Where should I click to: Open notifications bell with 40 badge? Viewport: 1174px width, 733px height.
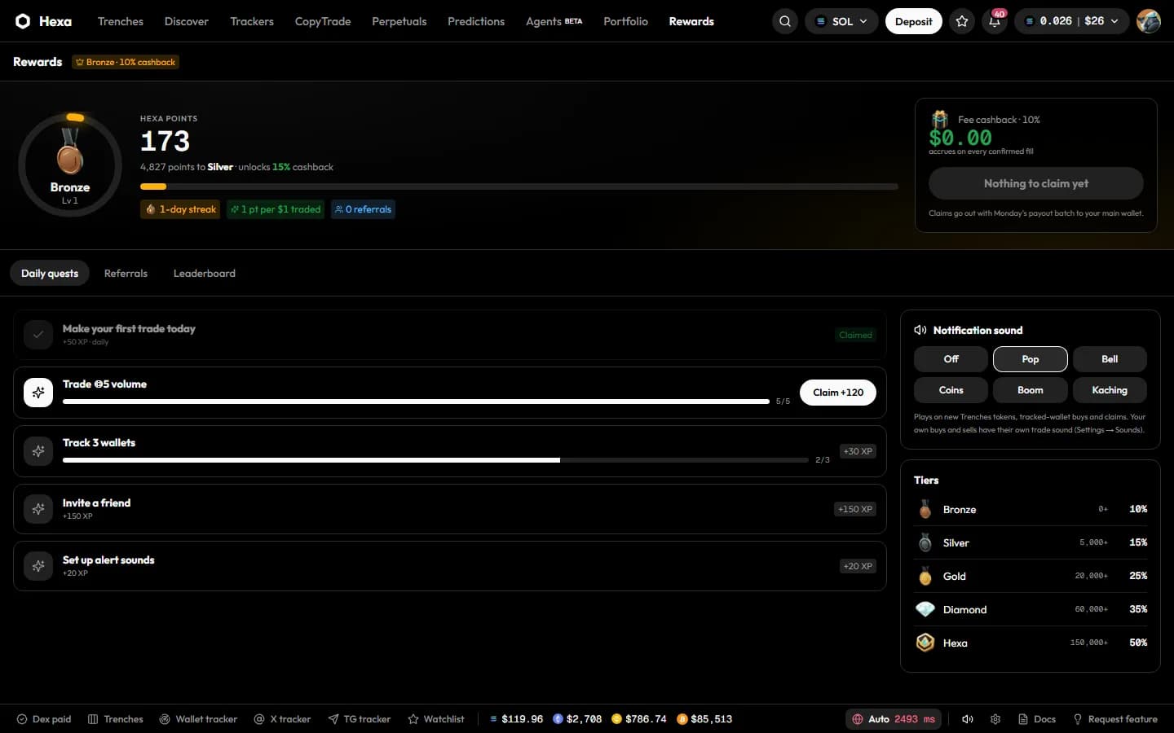click(995, 21)
